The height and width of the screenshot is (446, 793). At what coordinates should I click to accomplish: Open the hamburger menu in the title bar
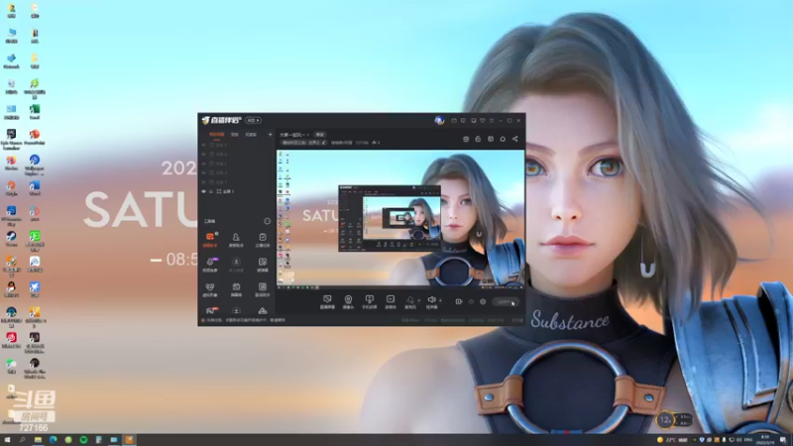pyautogui.click(x=491, y=121)
